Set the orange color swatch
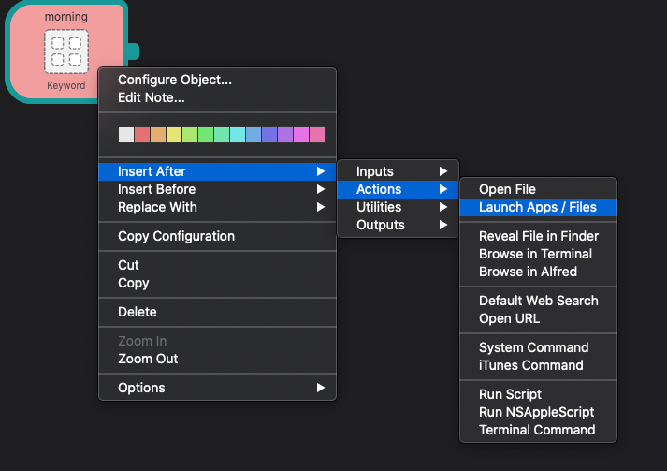 157,135
